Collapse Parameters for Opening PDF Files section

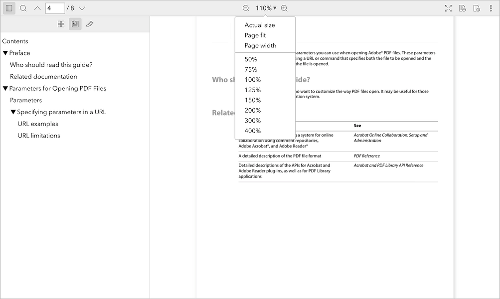coord(5,88)
